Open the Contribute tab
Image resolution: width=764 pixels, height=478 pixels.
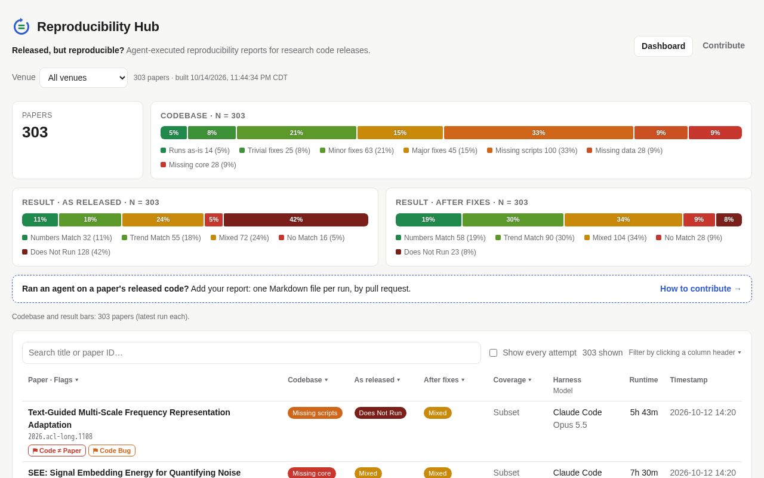[x=723, y=45]
